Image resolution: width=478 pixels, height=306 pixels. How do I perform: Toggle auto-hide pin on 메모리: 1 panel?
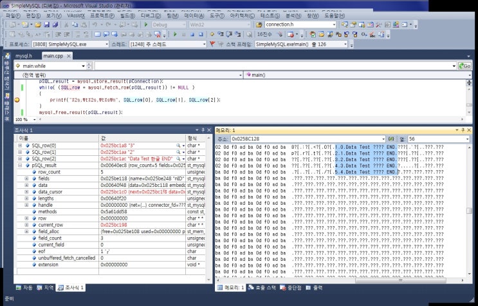[x=463, y=130]
